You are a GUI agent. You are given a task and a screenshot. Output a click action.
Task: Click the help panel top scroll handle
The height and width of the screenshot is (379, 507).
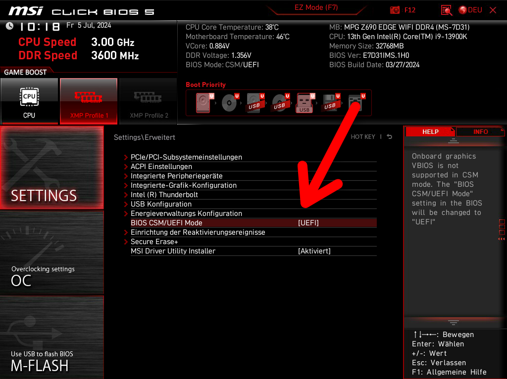tap(454, 141)
